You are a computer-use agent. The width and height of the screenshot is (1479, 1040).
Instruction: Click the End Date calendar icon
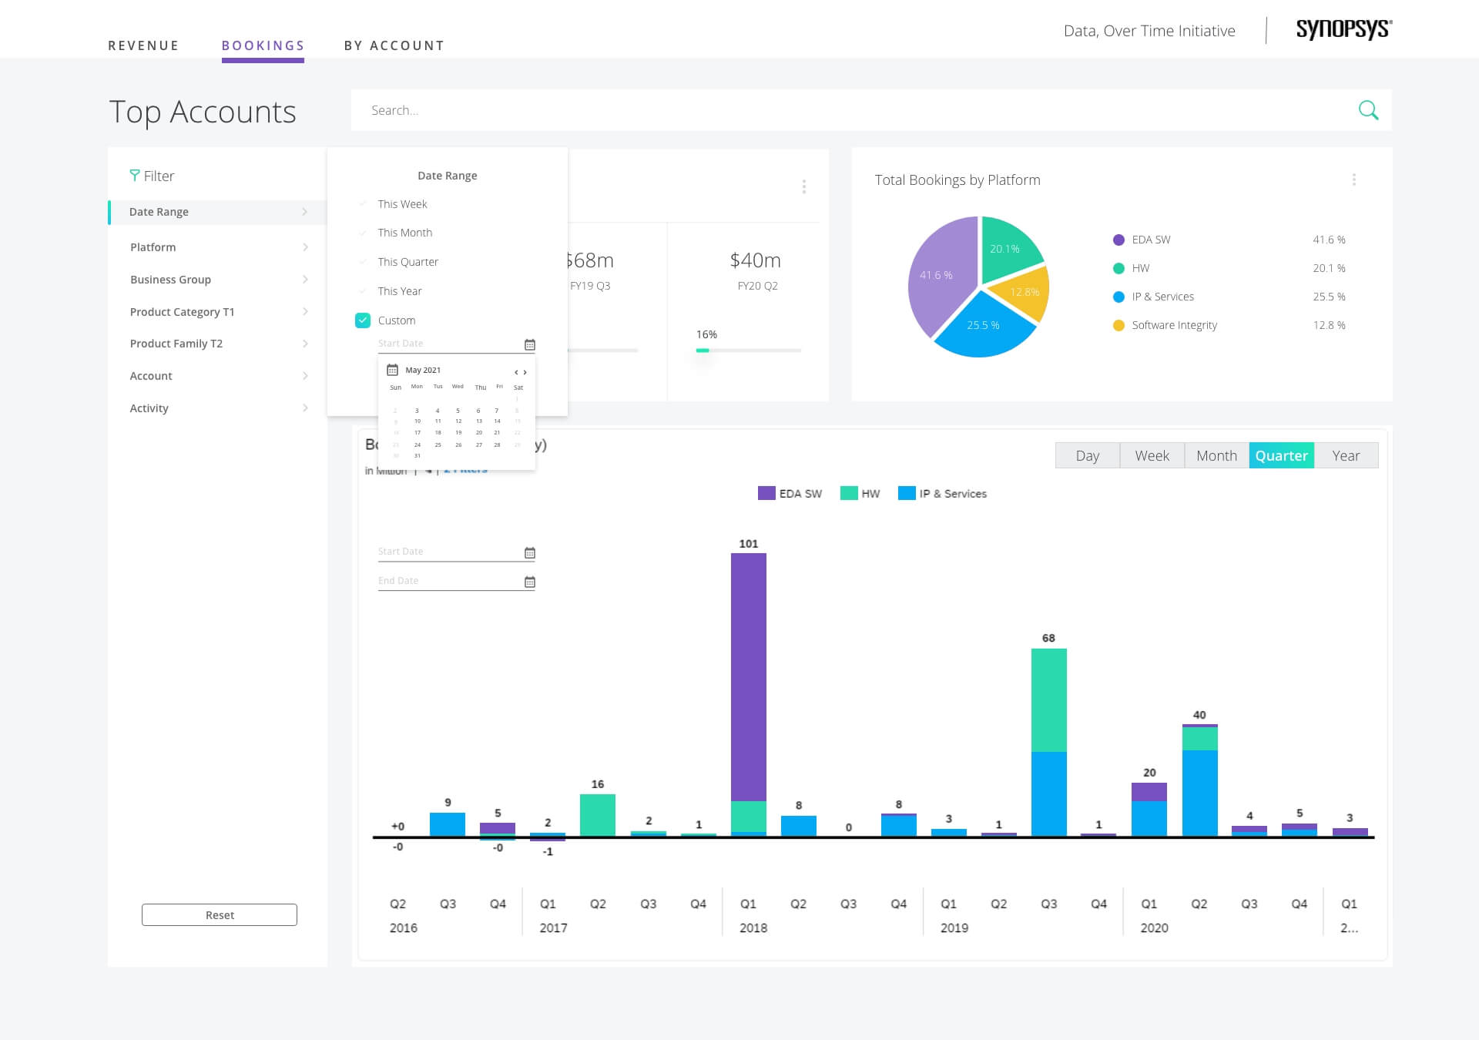click(529, 582)
